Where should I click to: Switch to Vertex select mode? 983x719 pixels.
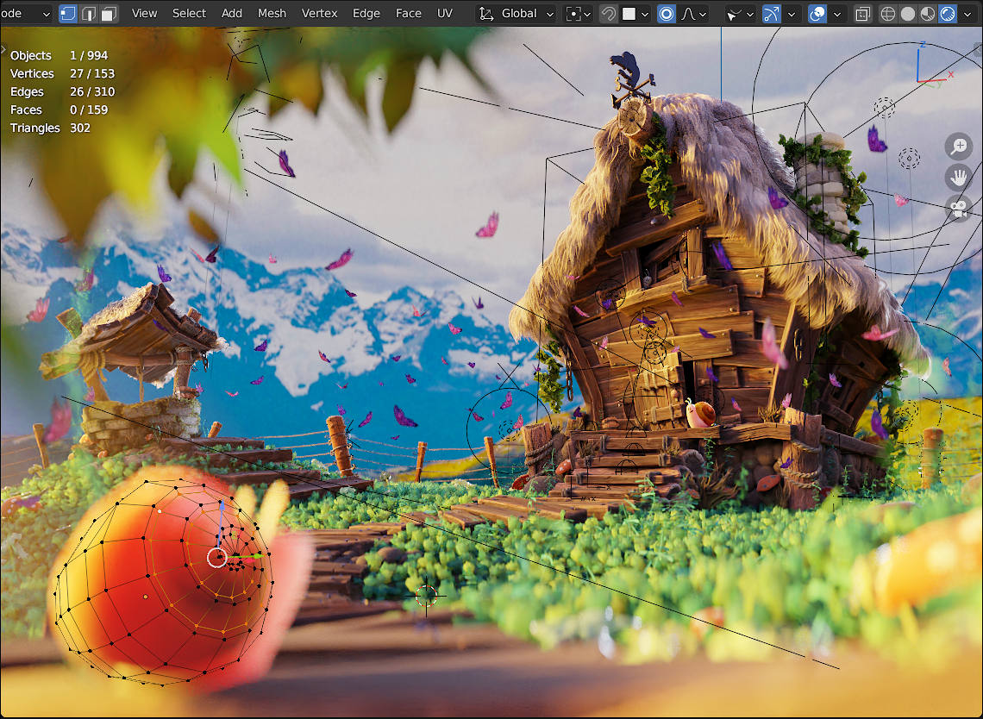point(67,14)
